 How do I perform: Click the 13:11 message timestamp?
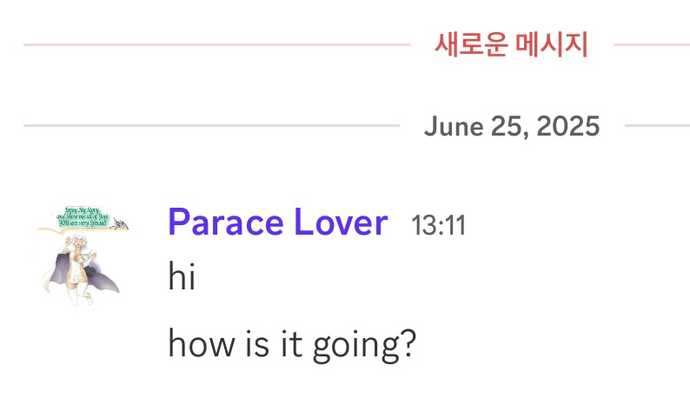point(438,226)
